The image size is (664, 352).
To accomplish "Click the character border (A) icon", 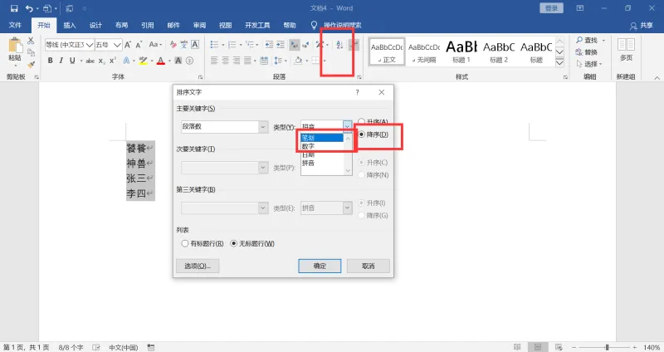I will click(x=195, y=45).
